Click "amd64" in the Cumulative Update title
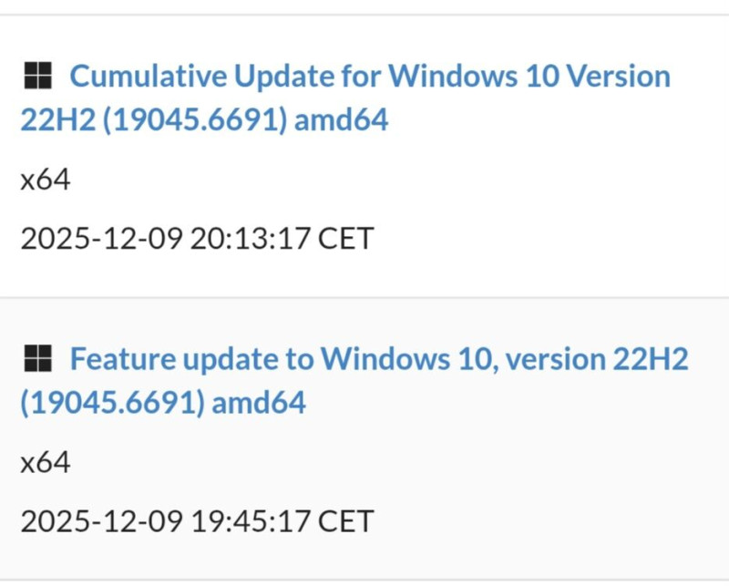The image size is (729, 586). 341,120
